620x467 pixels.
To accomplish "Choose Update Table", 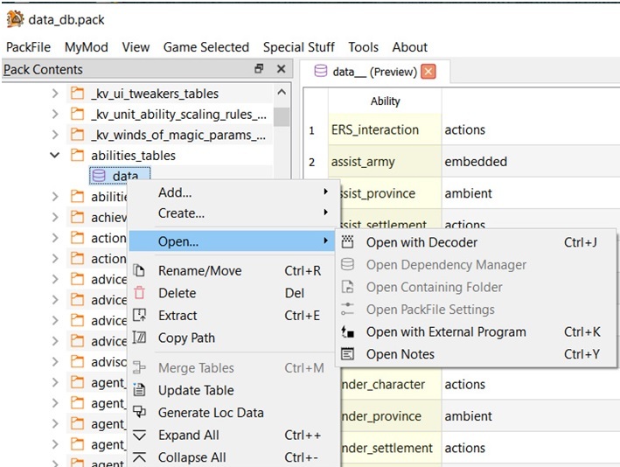I will pos(233,390).
